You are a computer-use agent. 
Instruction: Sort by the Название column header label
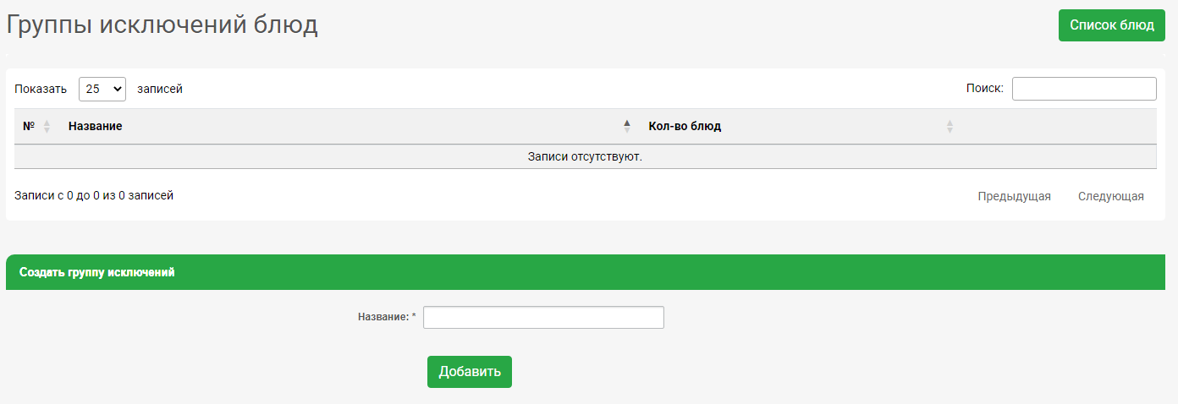tap(96, 126)
